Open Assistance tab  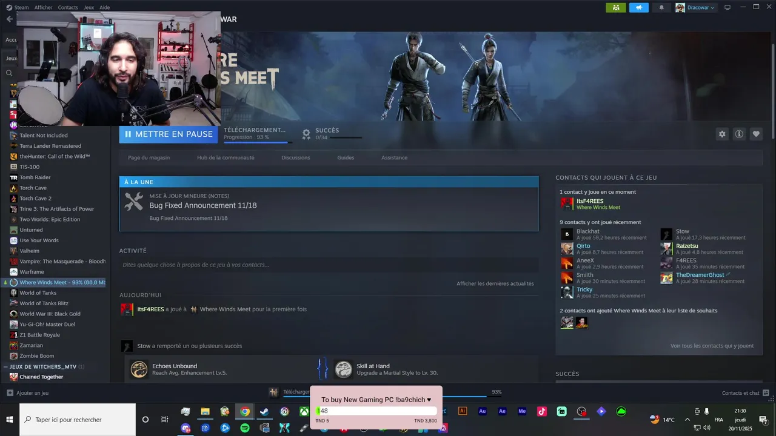[x=394, y=157]
